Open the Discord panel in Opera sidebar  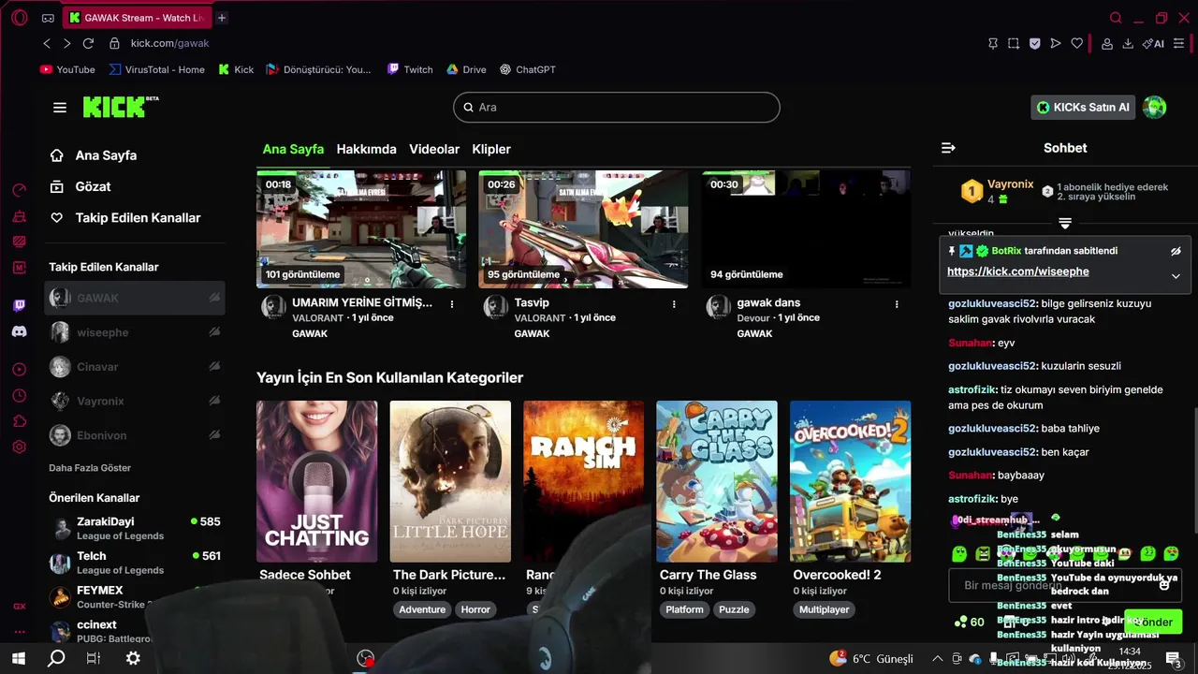click(20, 331)
